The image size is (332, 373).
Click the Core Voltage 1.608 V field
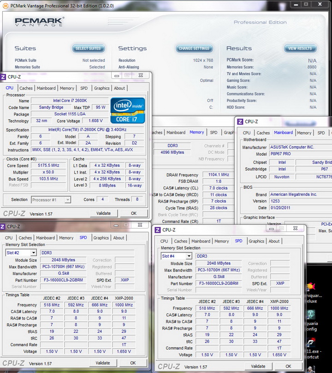(95, 120)
